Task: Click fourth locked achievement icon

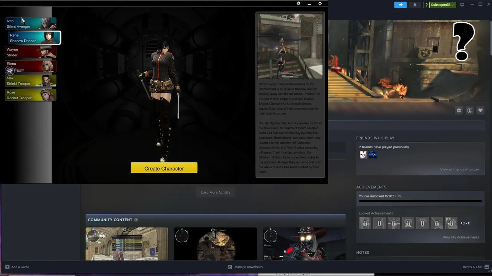Action: click(408, 223)
